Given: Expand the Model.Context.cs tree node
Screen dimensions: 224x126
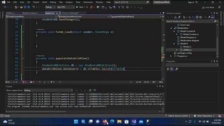Looking at the screenshot, I should 177,34.
